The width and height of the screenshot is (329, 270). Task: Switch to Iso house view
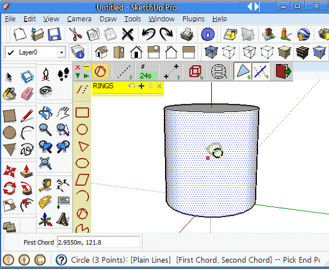pos(102,52)
